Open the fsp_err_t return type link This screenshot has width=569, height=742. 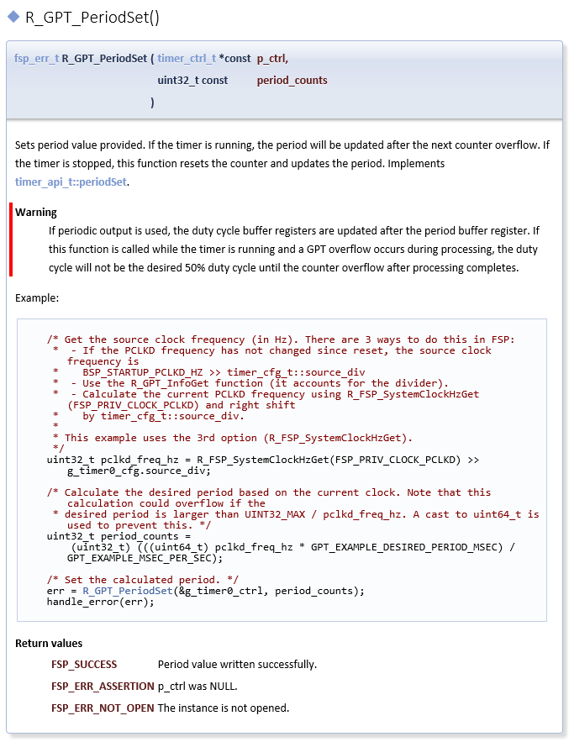(36, 59)
